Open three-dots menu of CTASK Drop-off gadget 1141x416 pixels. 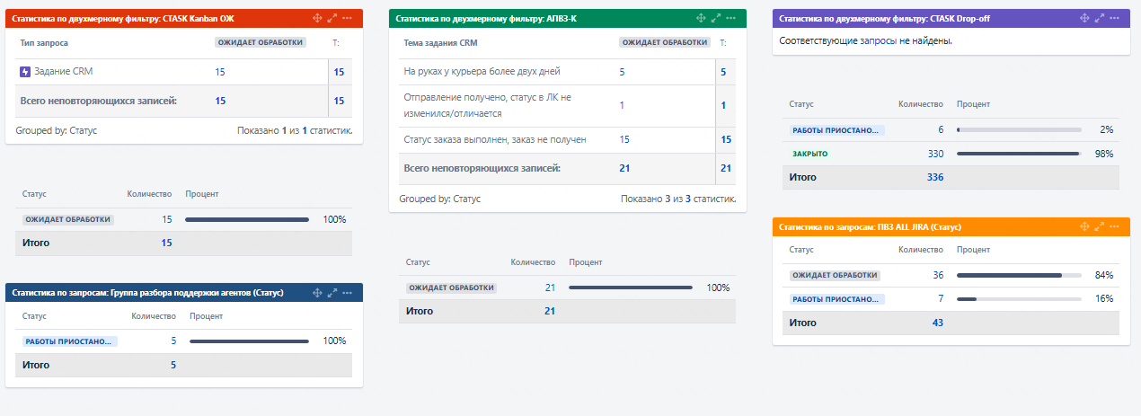(1114, 18)
